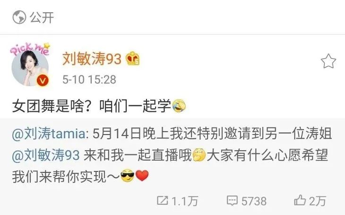Image resolution: width=345 pixels, height=215 pixels.
Task: Tap the 公开 visibility label
Action: tap(42, 18)
